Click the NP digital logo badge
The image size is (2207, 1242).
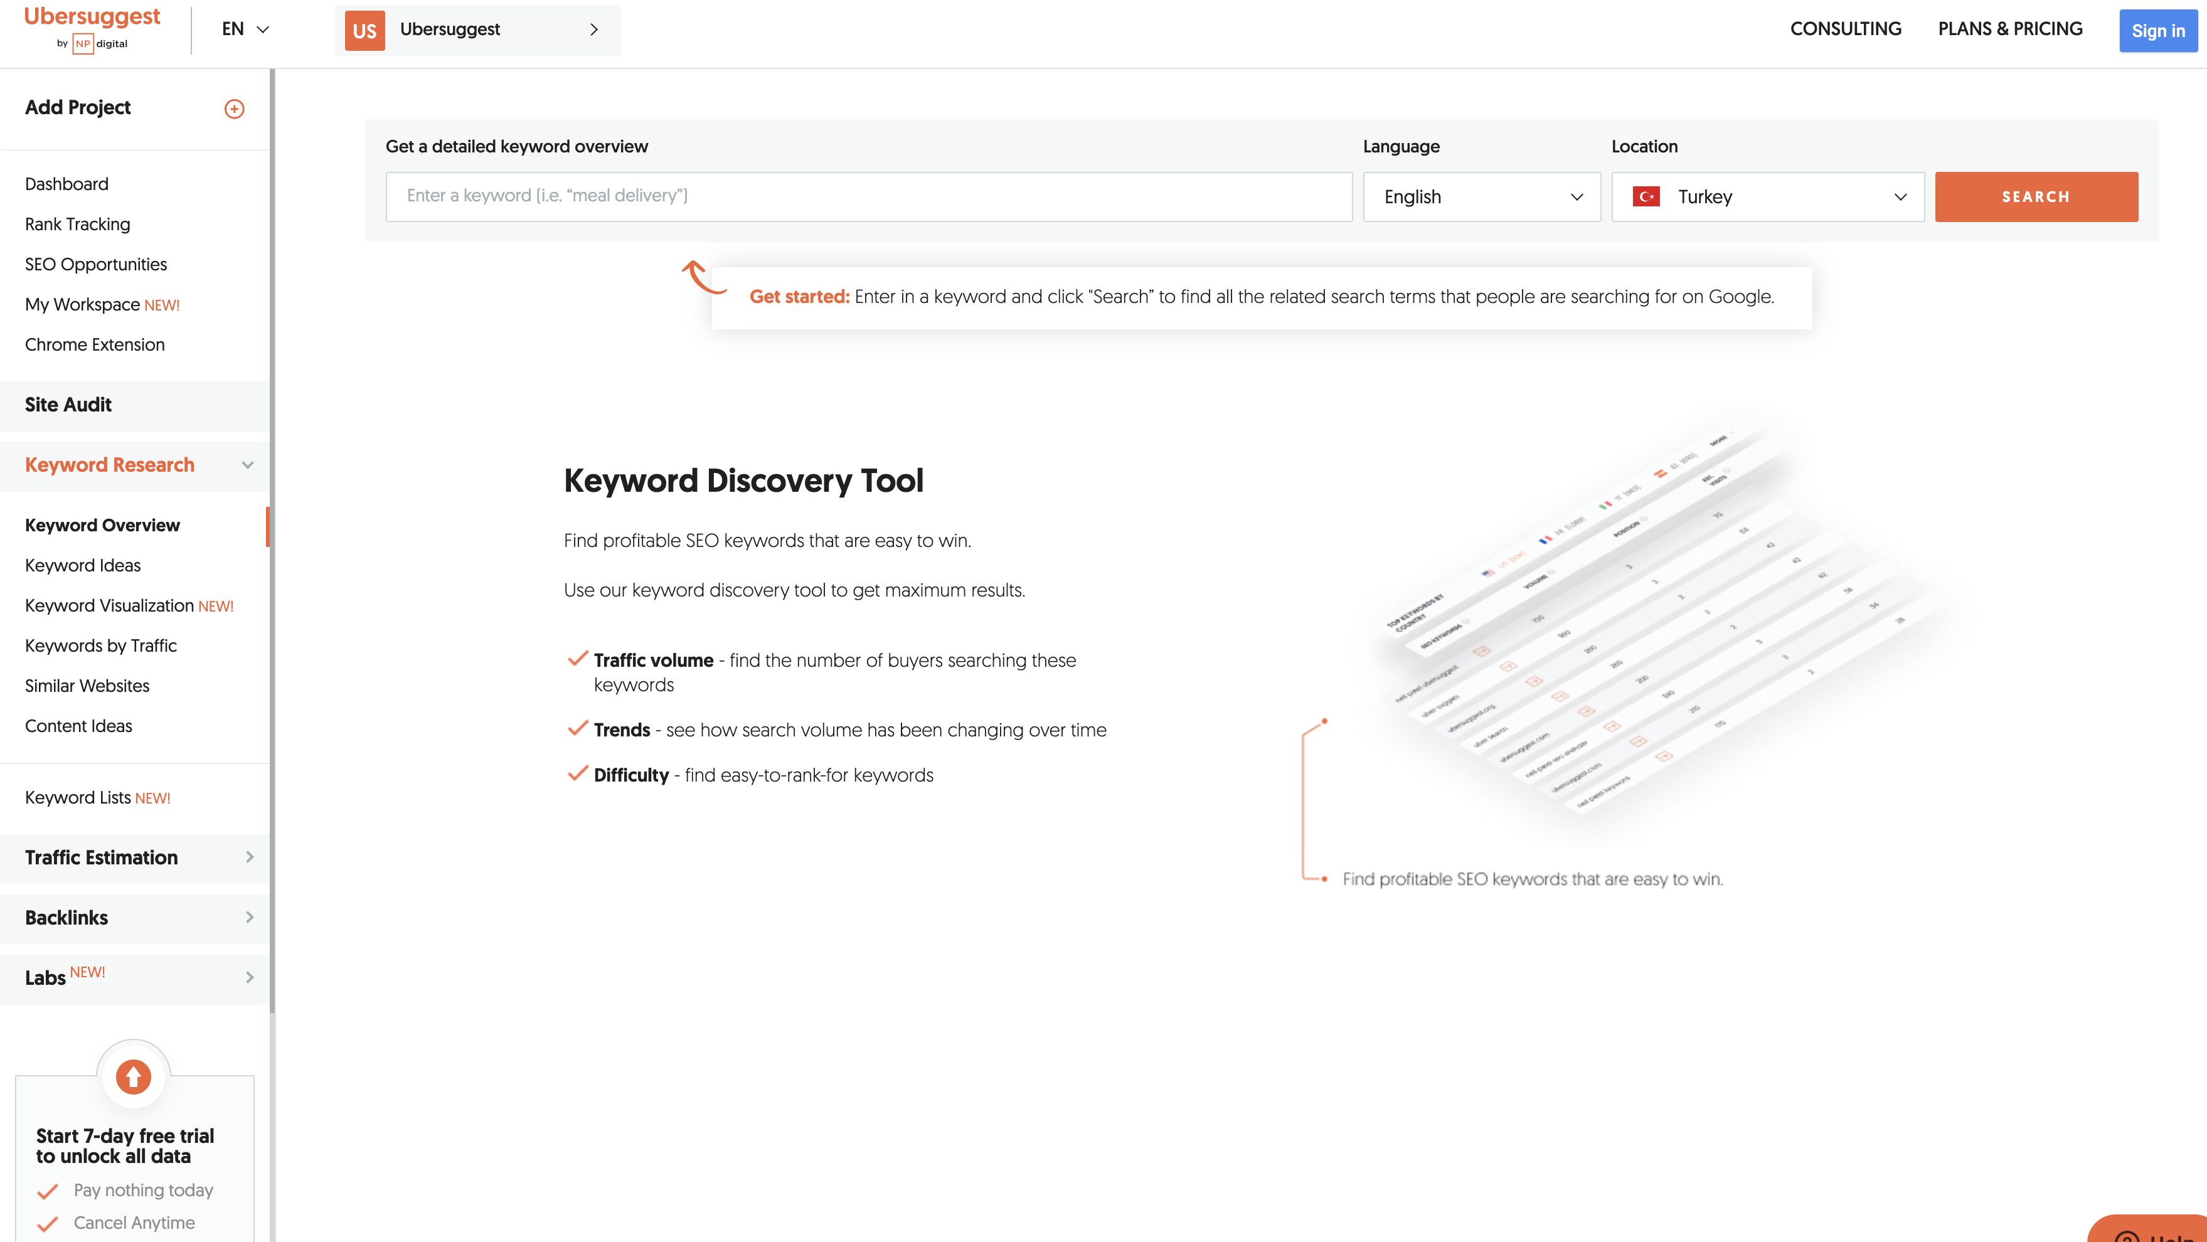(83, 44)
